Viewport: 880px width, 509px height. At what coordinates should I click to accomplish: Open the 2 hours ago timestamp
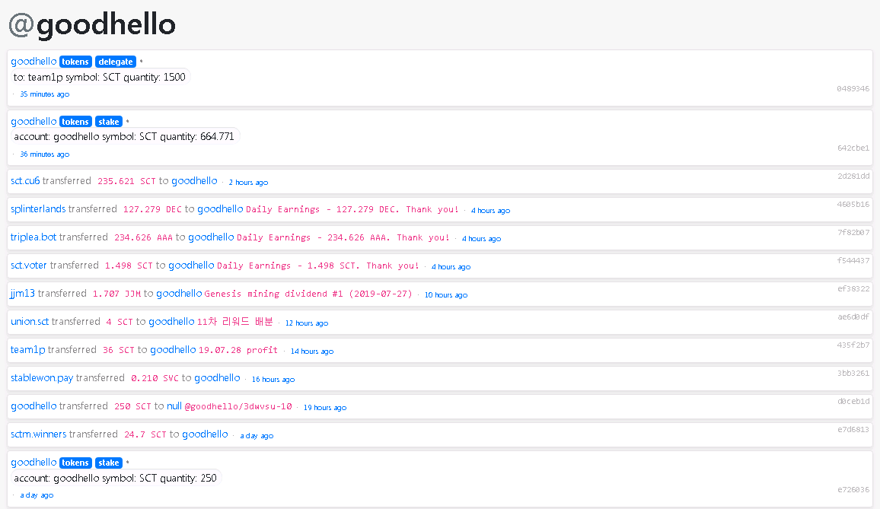[x=248, y=183]
